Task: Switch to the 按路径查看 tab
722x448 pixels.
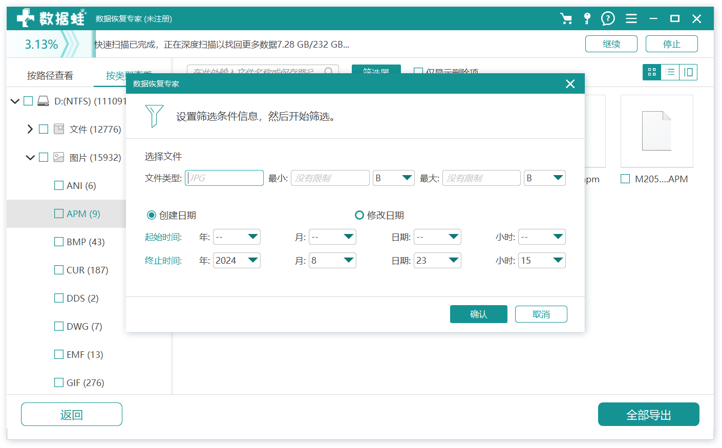Action: pos(50,75)
